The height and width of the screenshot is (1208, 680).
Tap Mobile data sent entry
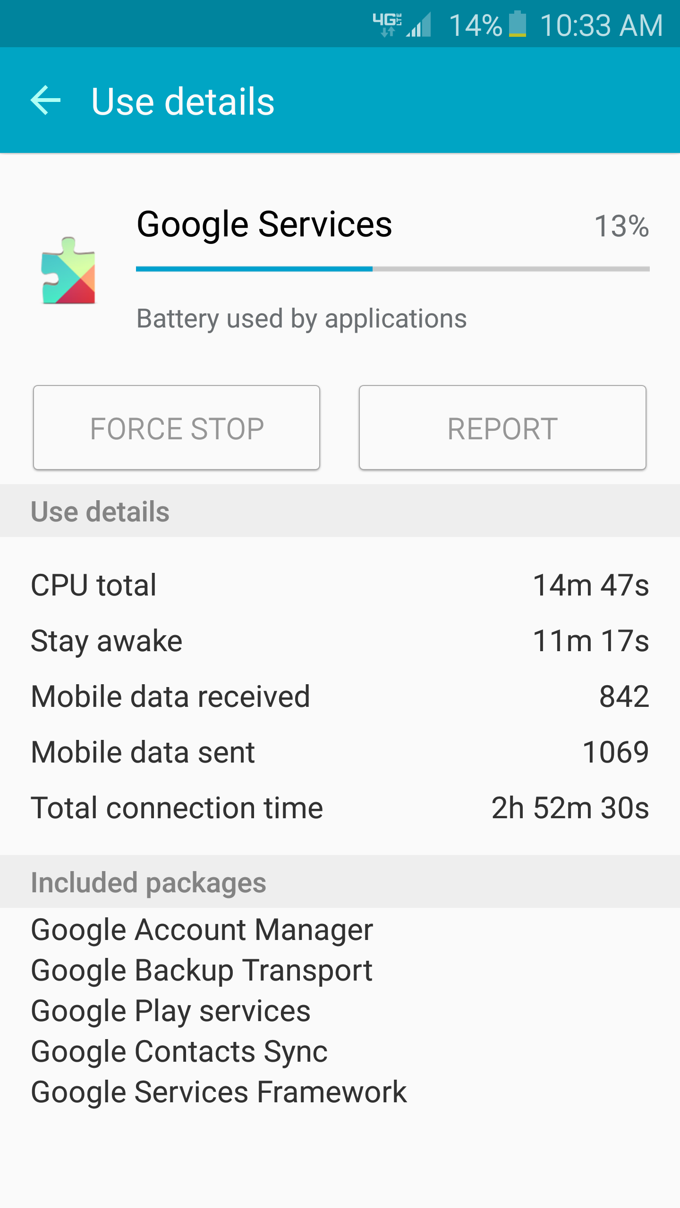coord(340,752)
